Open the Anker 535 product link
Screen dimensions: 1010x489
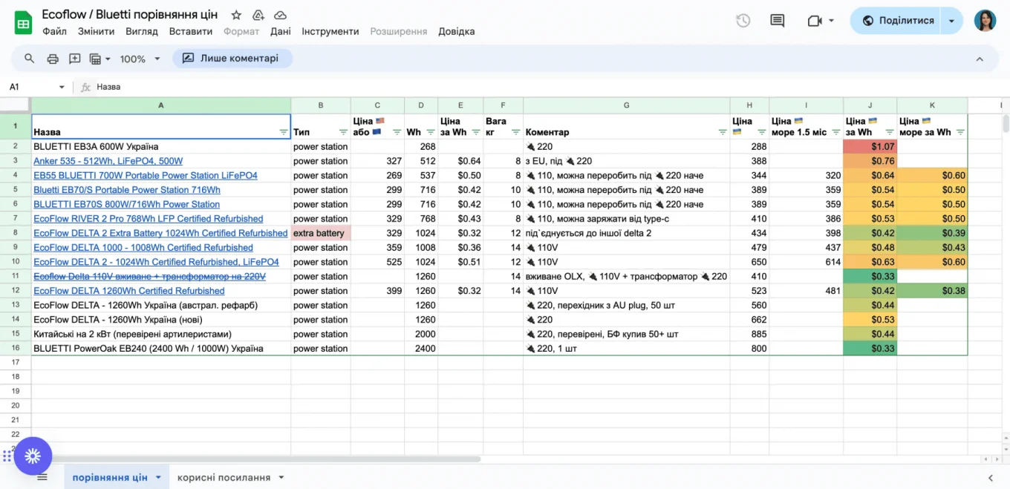(x=108, y=161)
